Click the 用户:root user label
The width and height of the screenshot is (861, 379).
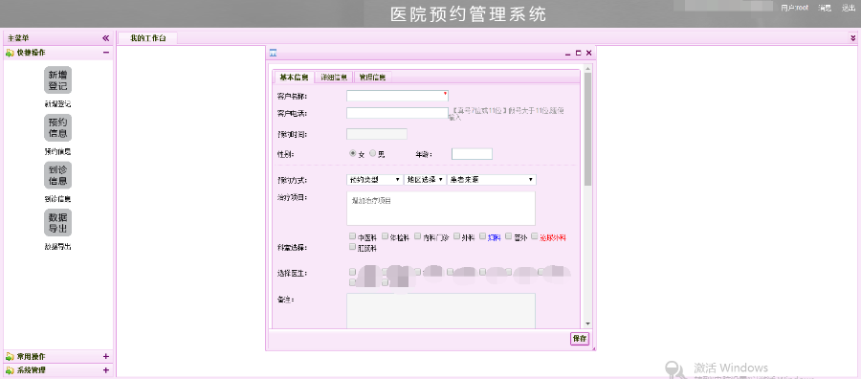(796, 8)
